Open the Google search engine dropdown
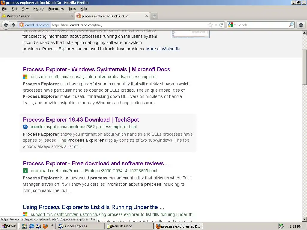 pos(232,25)
